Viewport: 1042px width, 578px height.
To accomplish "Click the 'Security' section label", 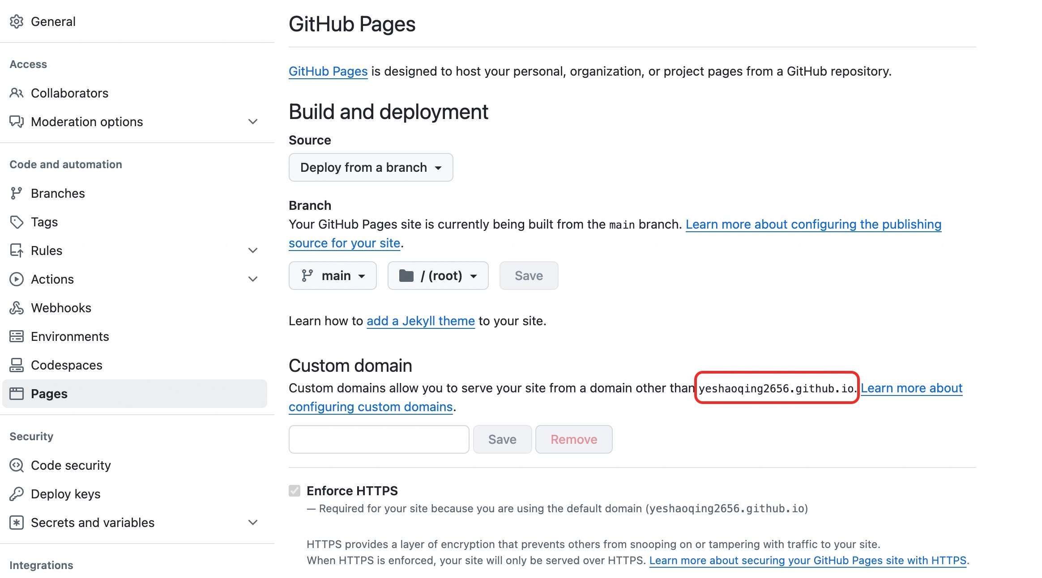I will [31, 436].
